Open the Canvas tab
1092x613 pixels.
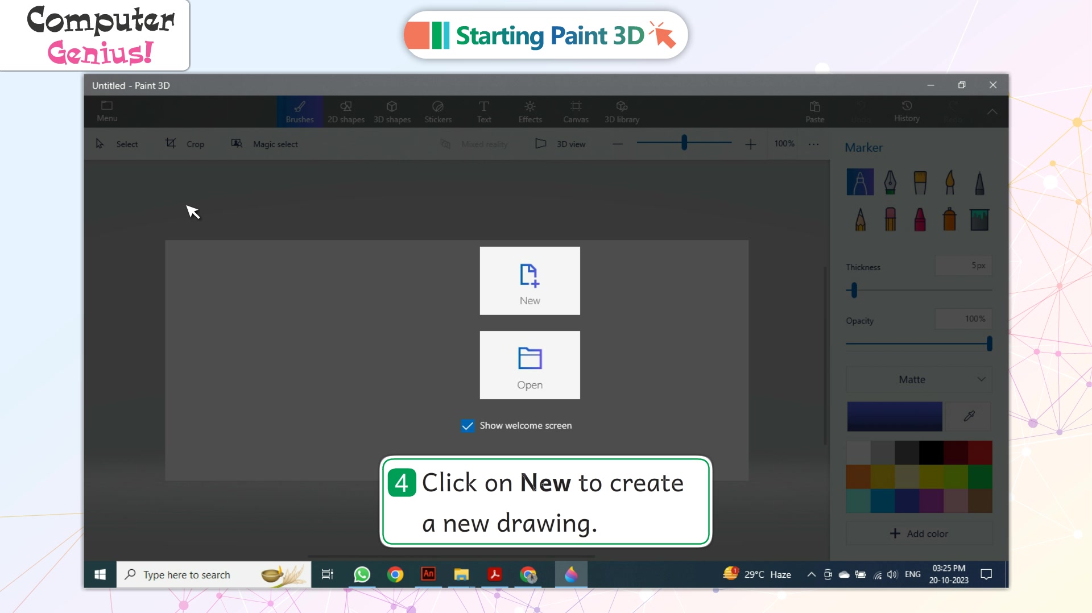(x=576, y=111)
